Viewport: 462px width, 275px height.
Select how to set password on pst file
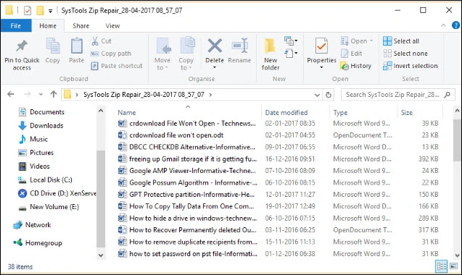pyautogui.click(x=187, y=253)
